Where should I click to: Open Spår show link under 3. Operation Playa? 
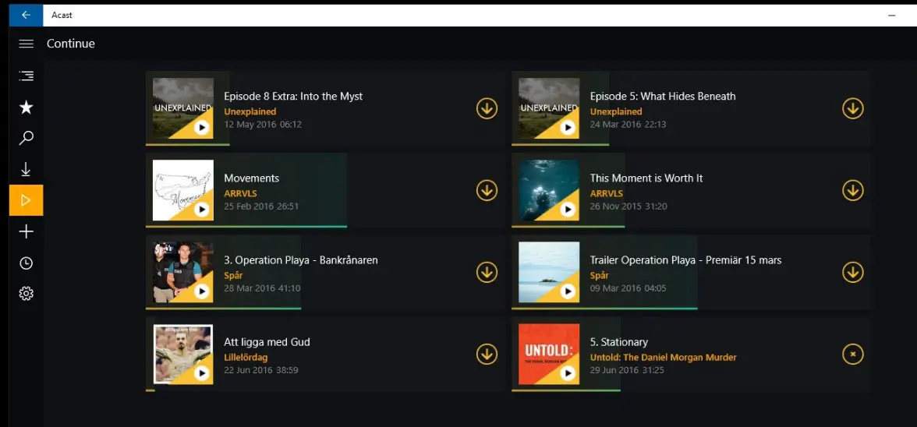(x=233, y=275)
